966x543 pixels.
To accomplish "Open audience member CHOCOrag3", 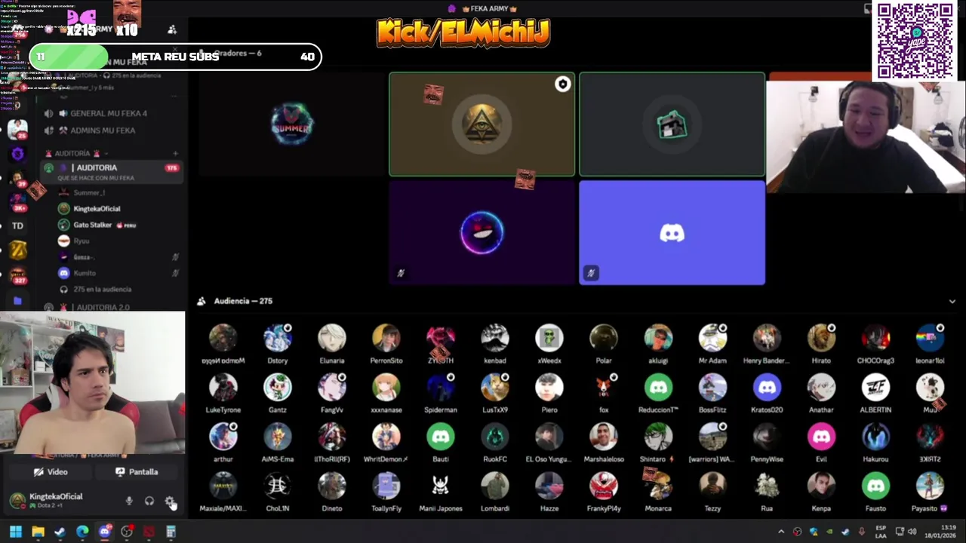I will [875, 345].
